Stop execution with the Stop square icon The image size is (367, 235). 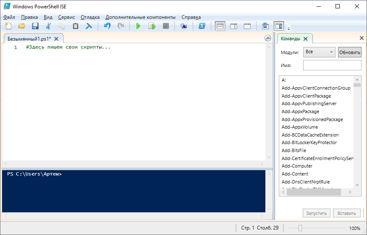(166, 26)
